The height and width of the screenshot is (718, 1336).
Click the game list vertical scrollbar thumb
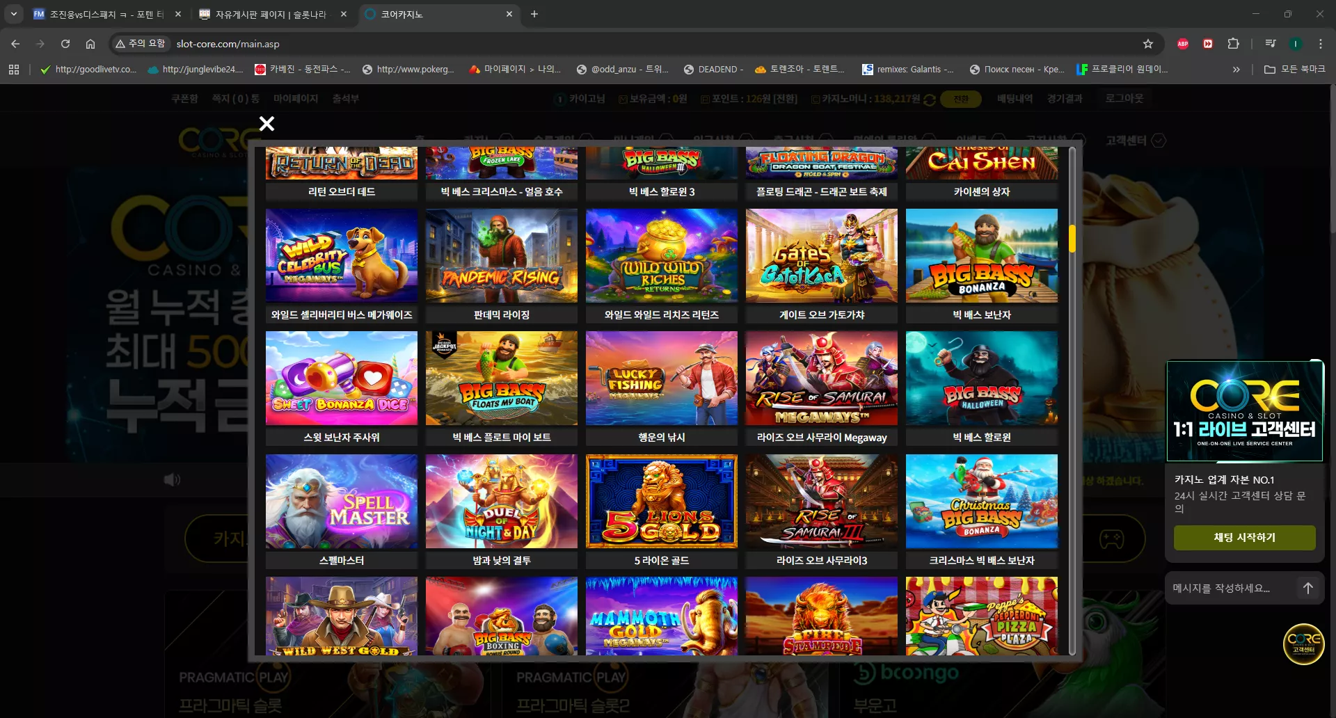pos(1072,239)
